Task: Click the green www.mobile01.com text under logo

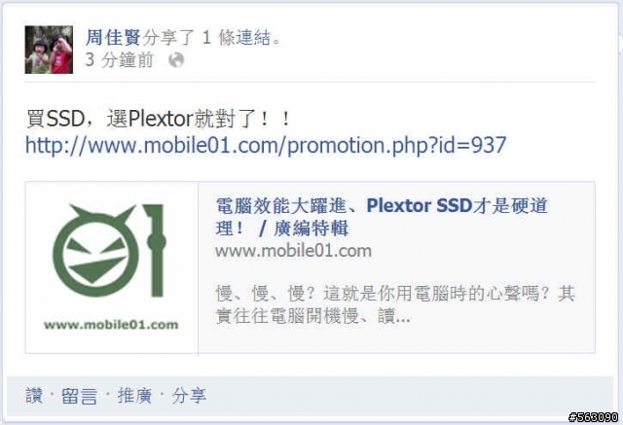Action: pos(111,325)
